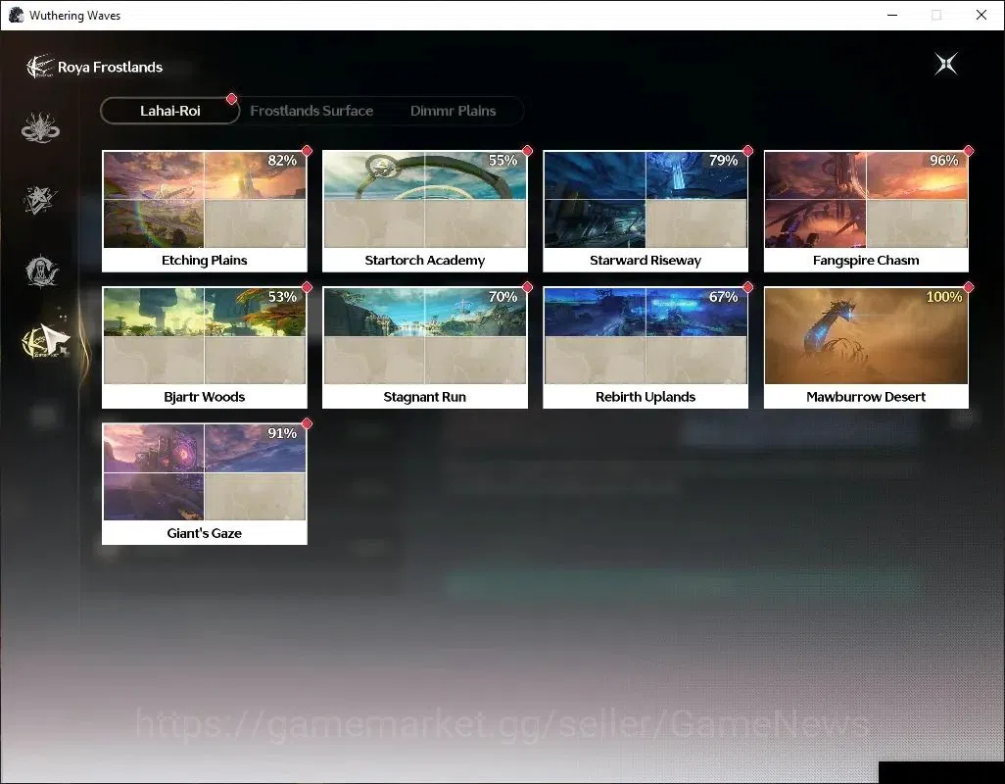
Task: Click the Roya Frostlands title text
Action: 111,67
